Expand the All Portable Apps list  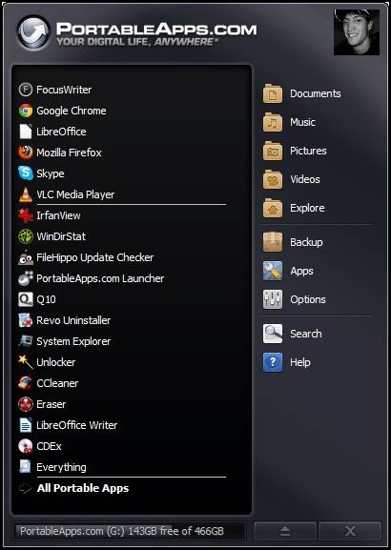click(83, 488)
